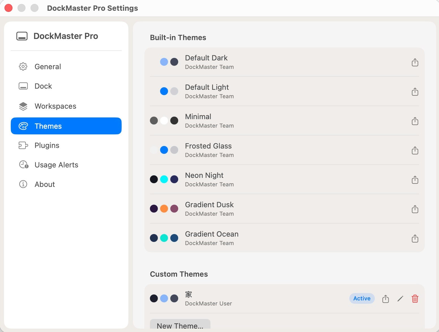Click the DockMaster Pro dock icon in sidebar
Image resolution: width=439 pixels, height=332 pixels.
pos(22,36)
